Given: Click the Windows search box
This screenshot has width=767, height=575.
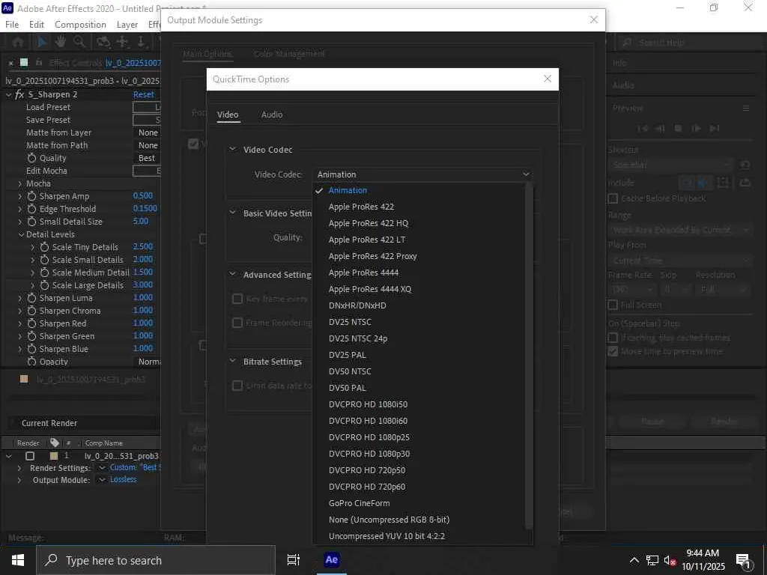Looking at the screenshot, I should click(x=156, y=560).
